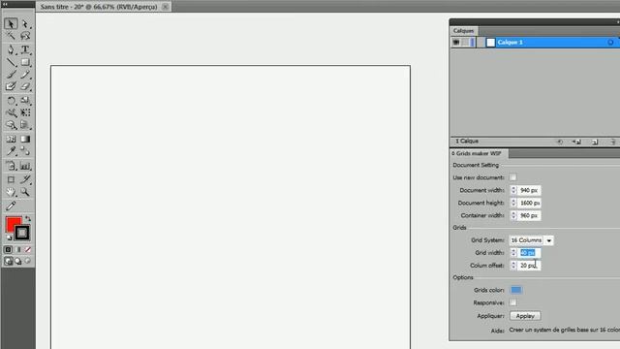
Task: Select the Mesh tool
Action: point(11,139)
